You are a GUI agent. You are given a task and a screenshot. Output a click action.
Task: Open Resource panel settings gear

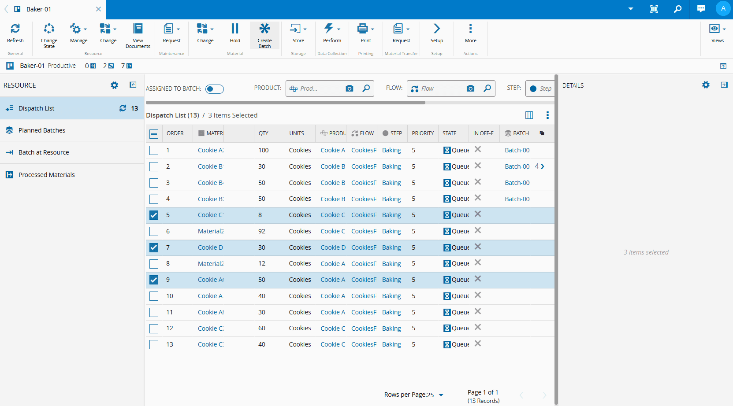click(115, 85)
